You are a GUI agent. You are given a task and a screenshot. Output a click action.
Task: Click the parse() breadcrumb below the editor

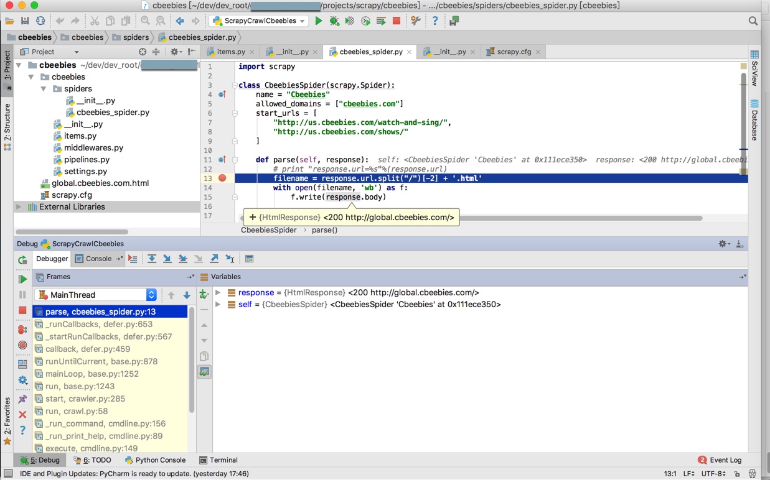coord(324,230)
